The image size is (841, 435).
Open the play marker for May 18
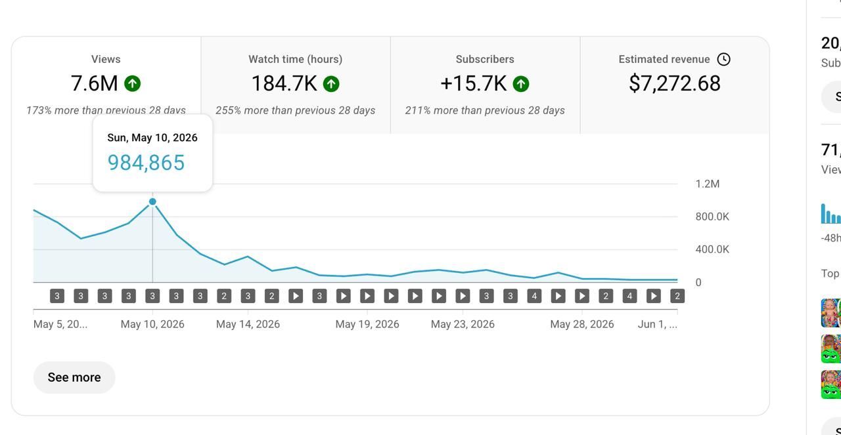(343, 296)
